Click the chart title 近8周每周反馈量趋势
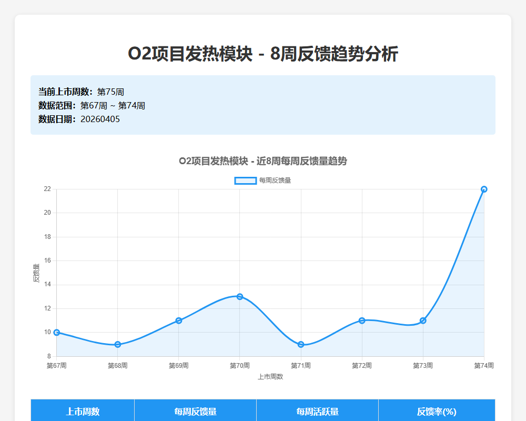This screenshot has width=526, height=421. coord(263,161)
